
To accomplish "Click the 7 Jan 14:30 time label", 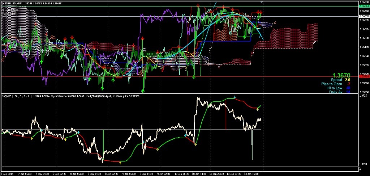I will [42, 173].
